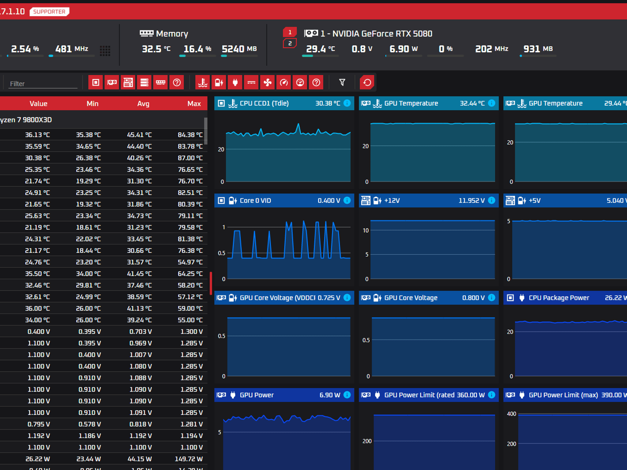Click the current sensor filter icon
Viewport: 627px width, 470px height.
[251, 82]
